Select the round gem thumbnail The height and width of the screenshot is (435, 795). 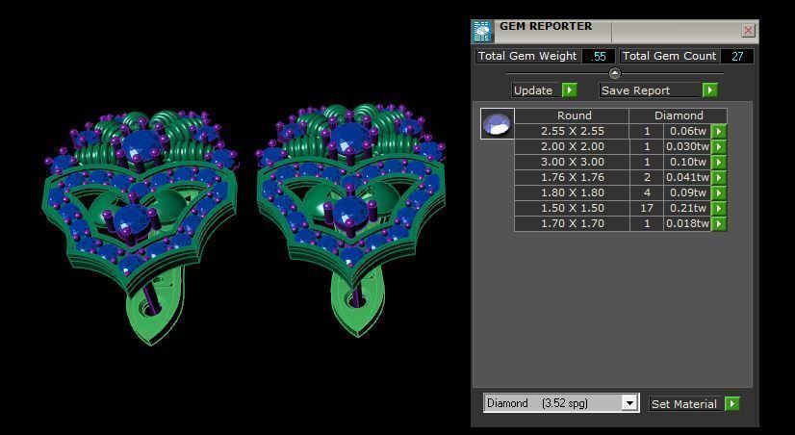click(498, 123)
